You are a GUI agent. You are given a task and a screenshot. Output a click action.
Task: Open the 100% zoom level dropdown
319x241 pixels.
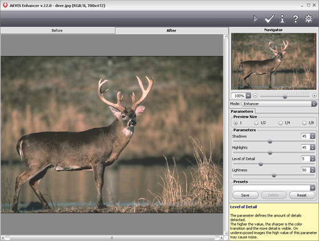pos(248,96)
